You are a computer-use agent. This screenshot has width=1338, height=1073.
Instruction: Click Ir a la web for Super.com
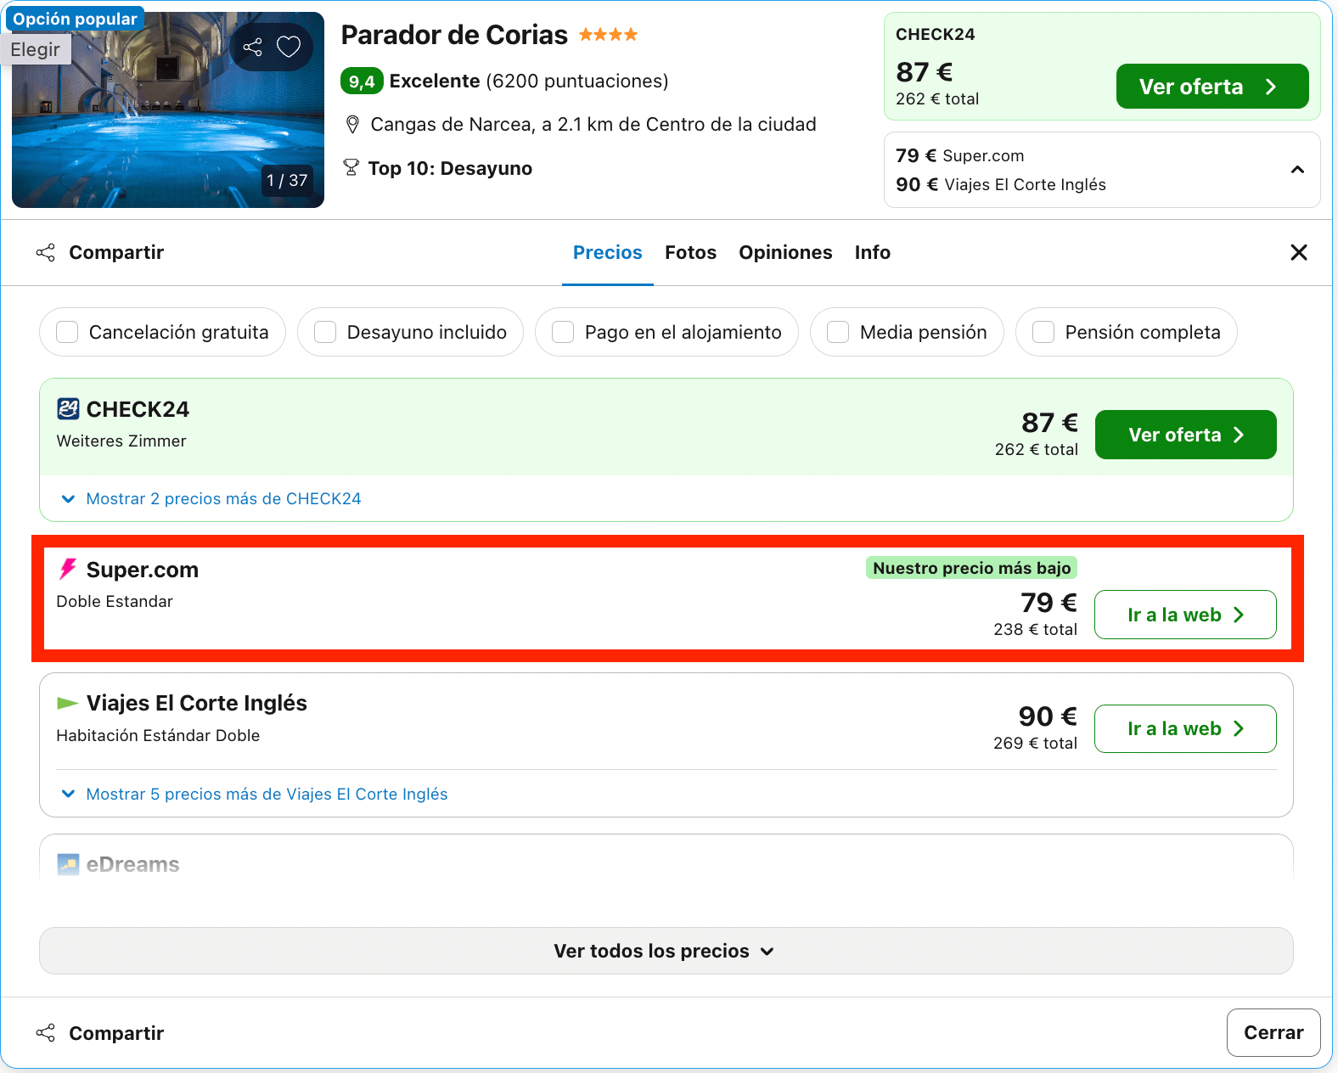coord(1185,615)
